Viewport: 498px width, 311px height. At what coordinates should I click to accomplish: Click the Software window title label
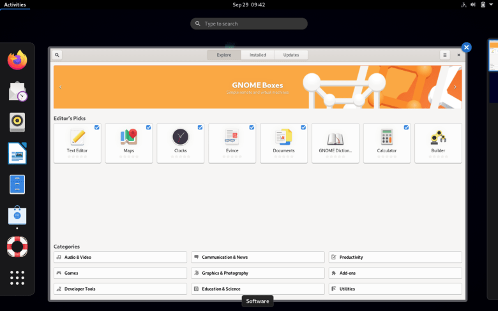point(257,301)
